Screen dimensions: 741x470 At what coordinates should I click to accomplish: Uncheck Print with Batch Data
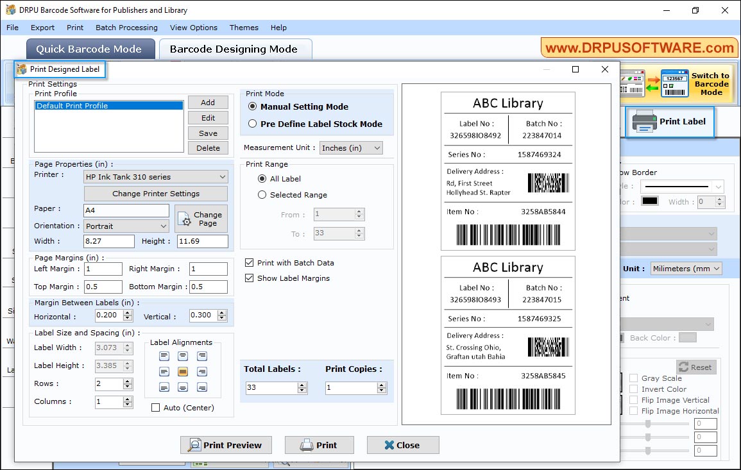249,262
